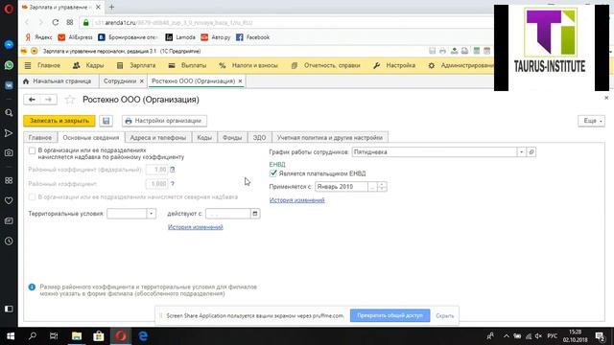Enable regional coefficient allowance checkbox
Image resolution: width=614 pixels, height=345 pixels.
(32, 150)
